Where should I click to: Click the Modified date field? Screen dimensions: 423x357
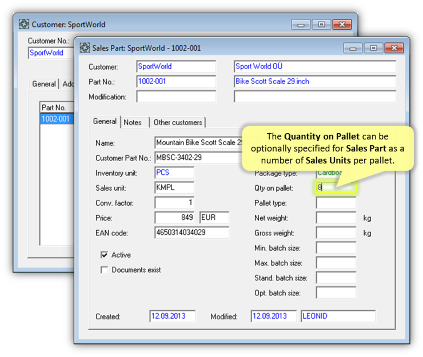tap(274, 316)
